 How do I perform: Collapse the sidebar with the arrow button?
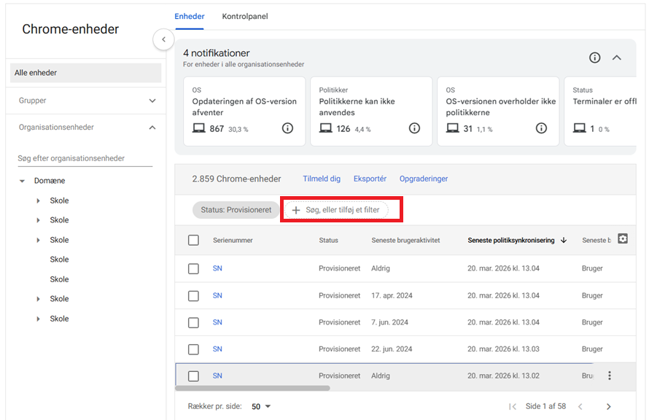[163, 39]
